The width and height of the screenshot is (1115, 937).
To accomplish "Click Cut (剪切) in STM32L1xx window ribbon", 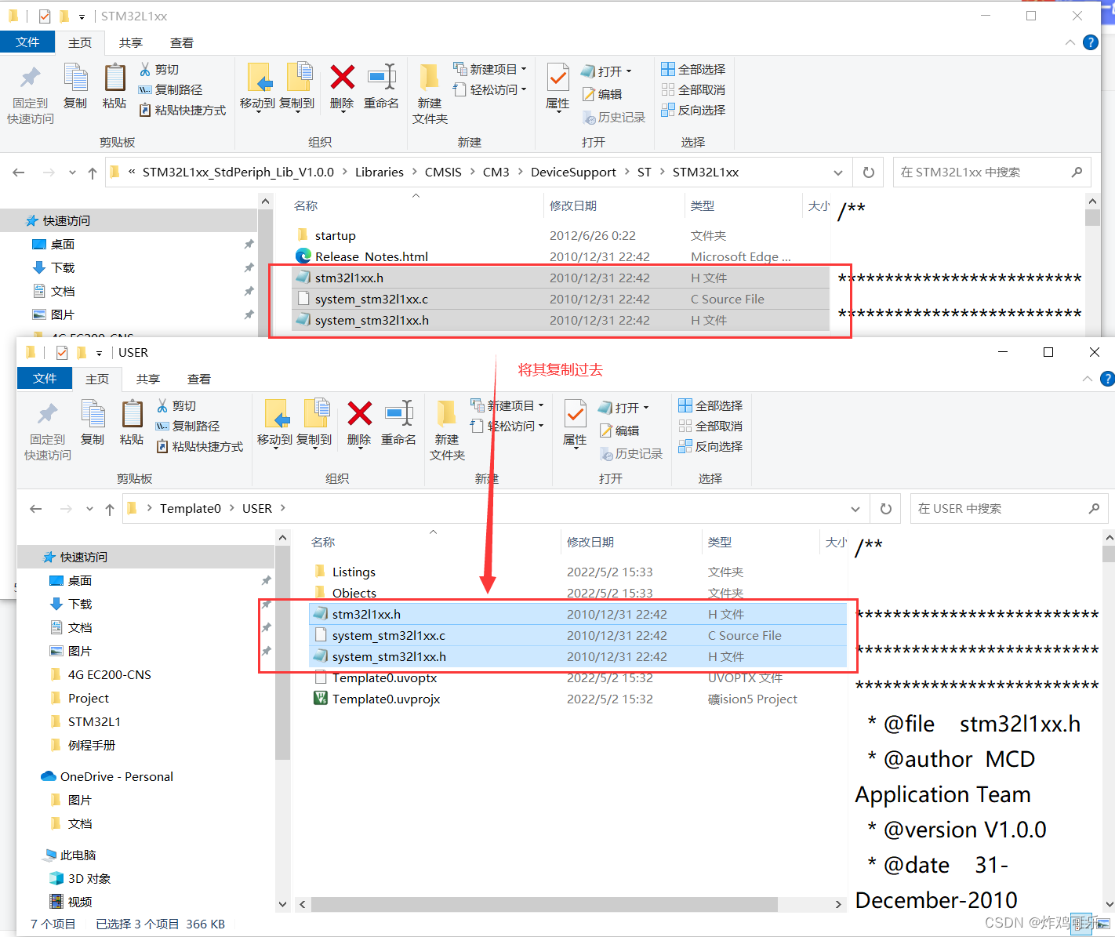I will click(x=159, y=70).
